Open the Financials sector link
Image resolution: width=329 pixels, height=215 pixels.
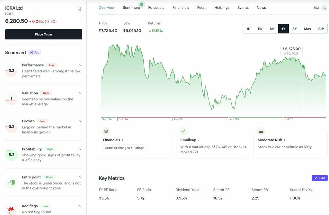[113, 140]
